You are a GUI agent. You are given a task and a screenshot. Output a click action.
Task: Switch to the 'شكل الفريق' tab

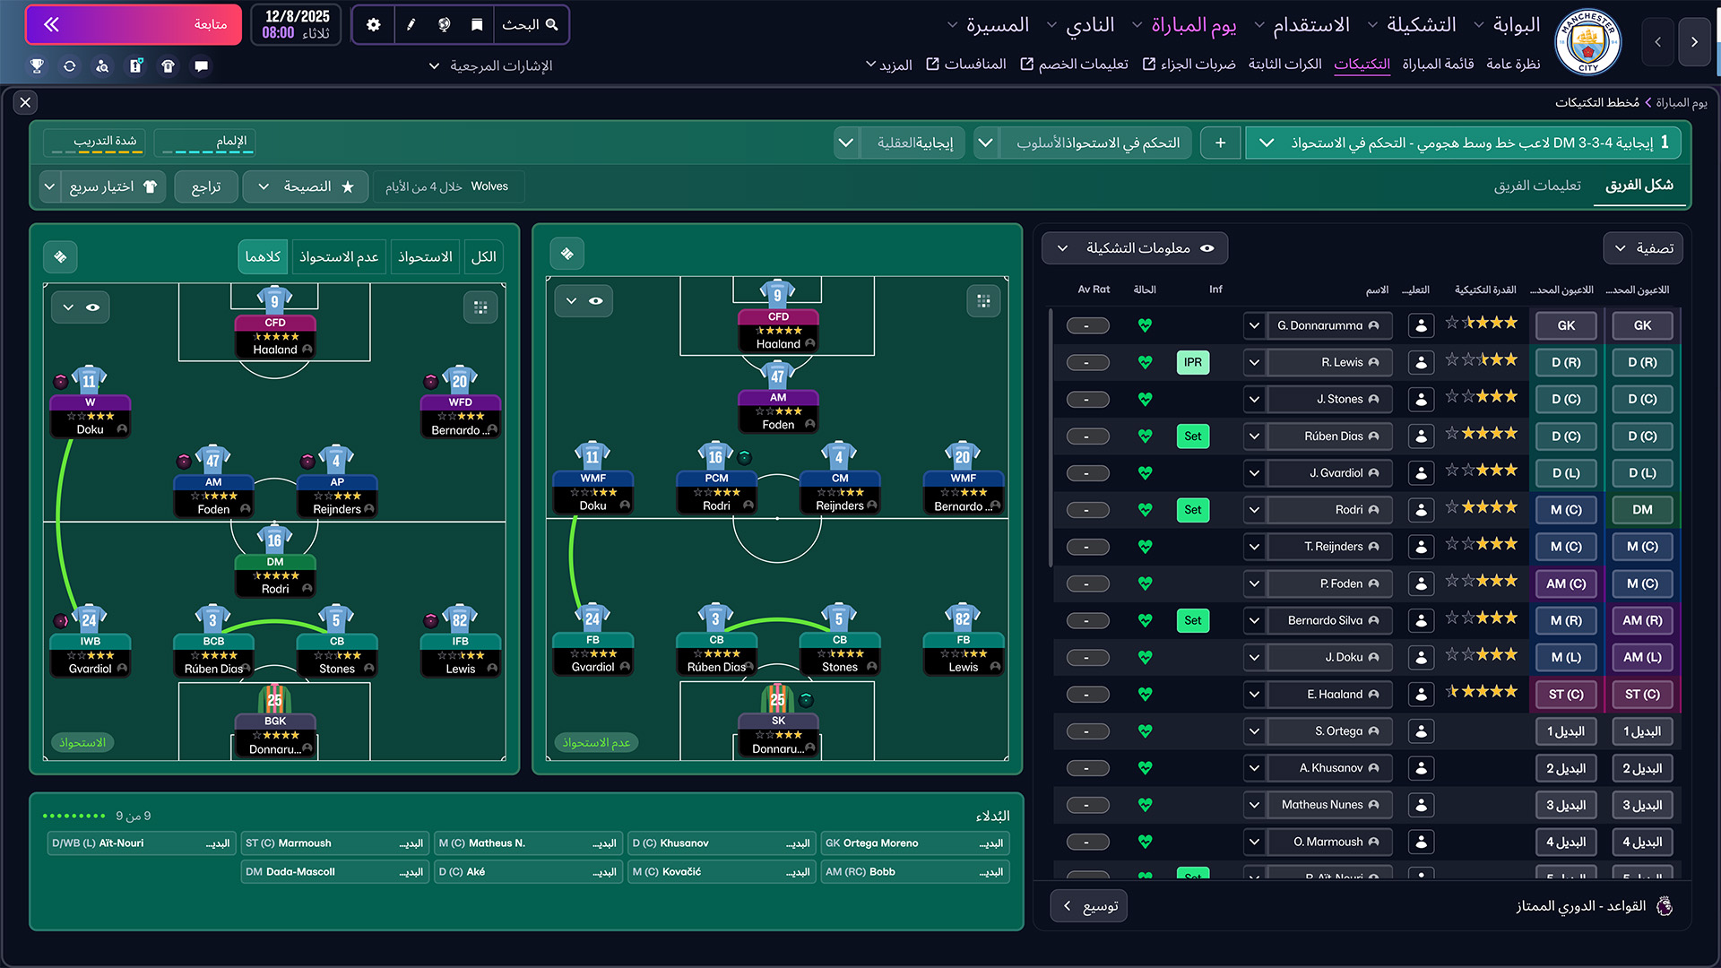1639,186
